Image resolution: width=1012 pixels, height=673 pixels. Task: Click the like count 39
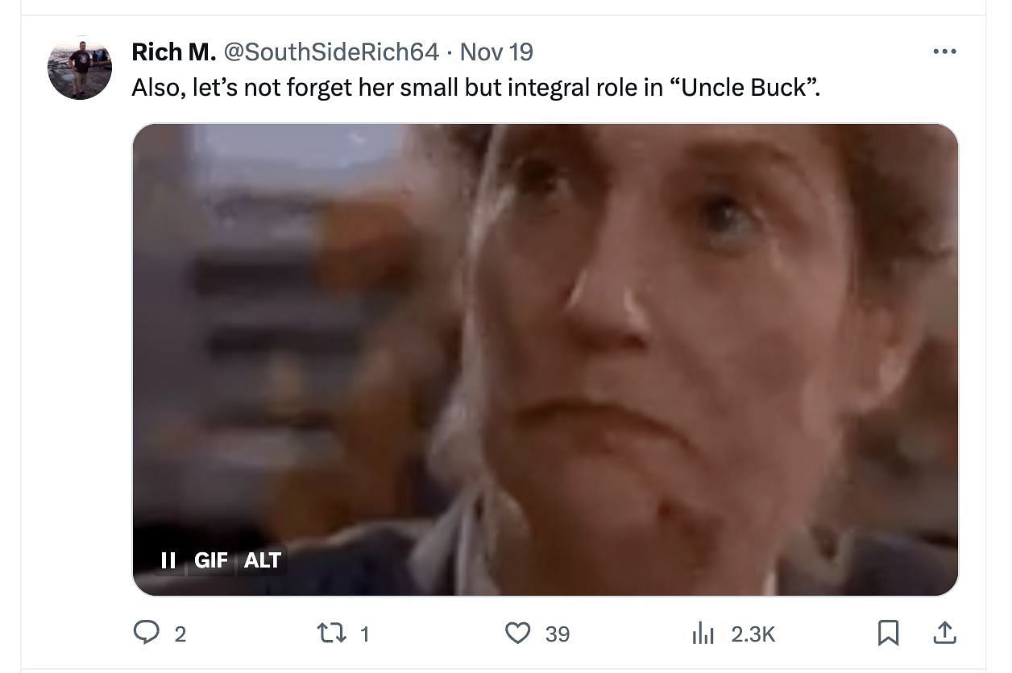[557, 634]
